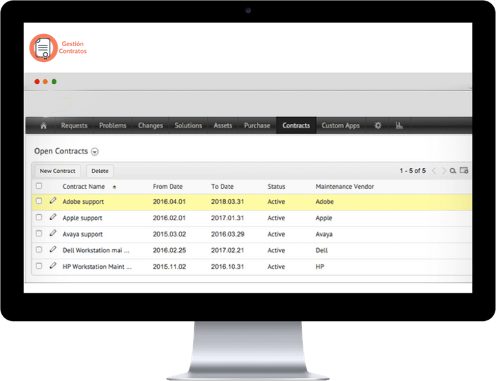The image size is (496, 381).
Task: Click the HP vendor cell
Action: point(320,267)
